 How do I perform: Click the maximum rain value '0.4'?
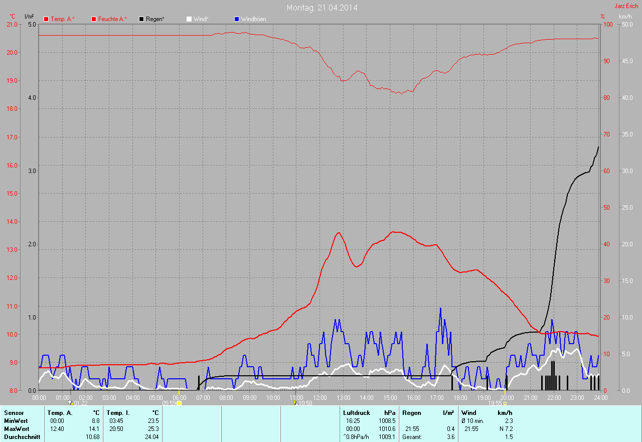450,429
